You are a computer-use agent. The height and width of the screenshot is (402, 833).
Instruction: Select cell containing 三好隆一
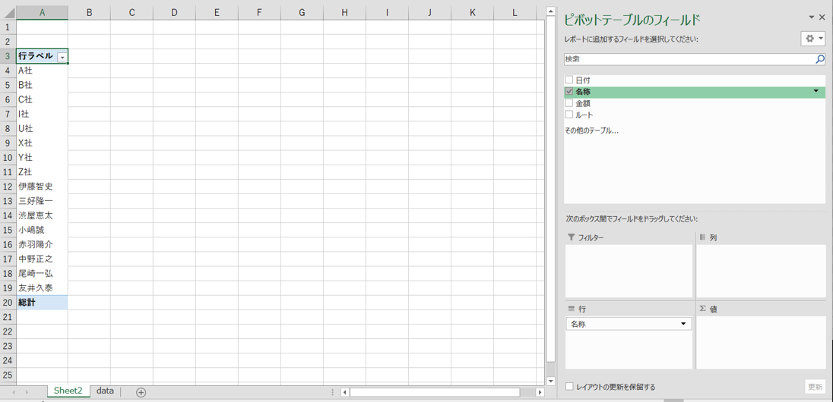(x=42, y=201)
